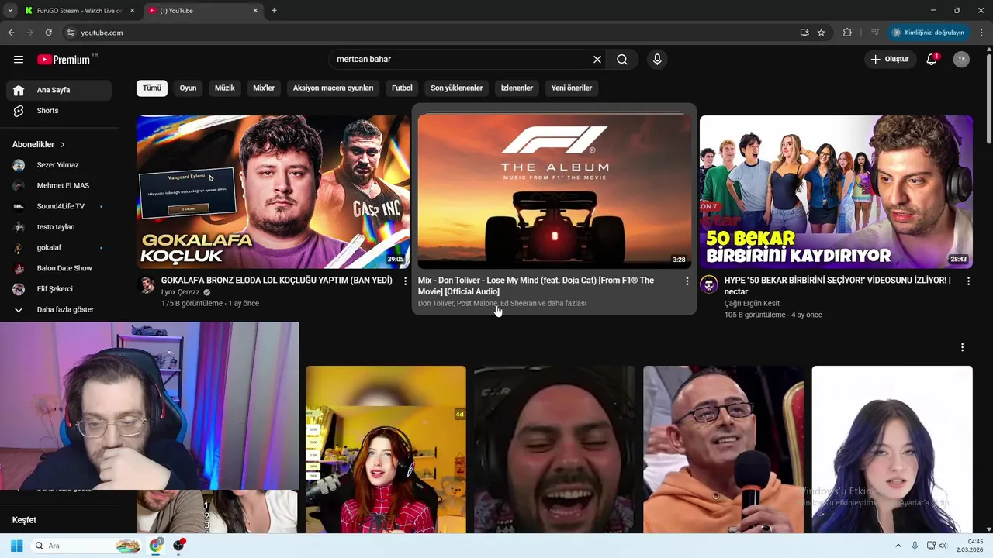Clear the search box with the X icon
Screen dimensions: 993x558
597,60
